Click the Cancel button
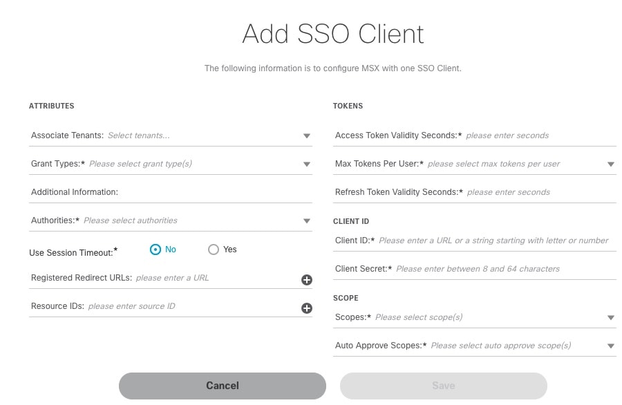This screenshot has height=405, width=622. point(223,386)
